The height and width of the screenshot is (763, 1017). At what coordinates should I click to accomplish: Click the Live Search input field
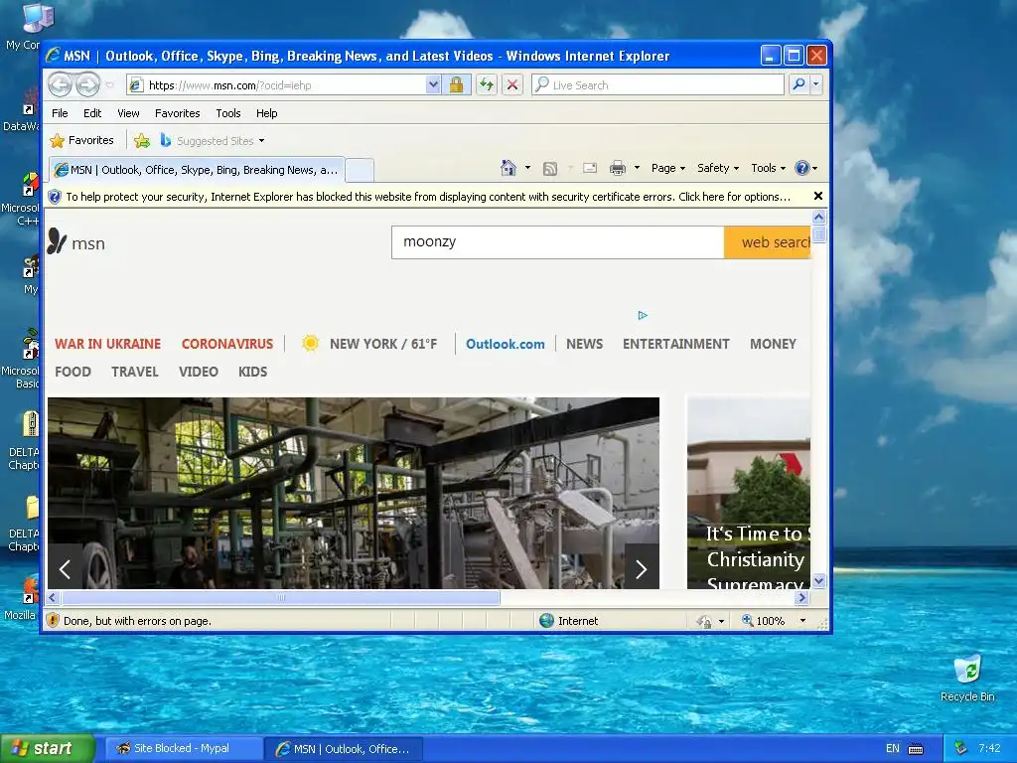point(666,85)
